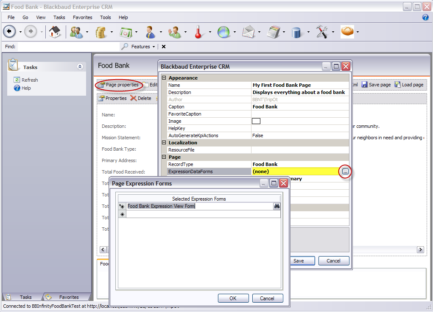
Task: Click the empty new row in Selected Expression Forms
Action: pos(203,215)
